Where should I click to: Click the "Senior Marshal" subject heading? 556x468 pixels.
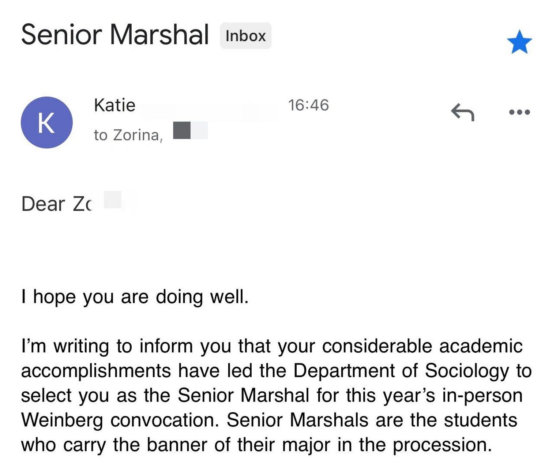click(x=115, y=35)
